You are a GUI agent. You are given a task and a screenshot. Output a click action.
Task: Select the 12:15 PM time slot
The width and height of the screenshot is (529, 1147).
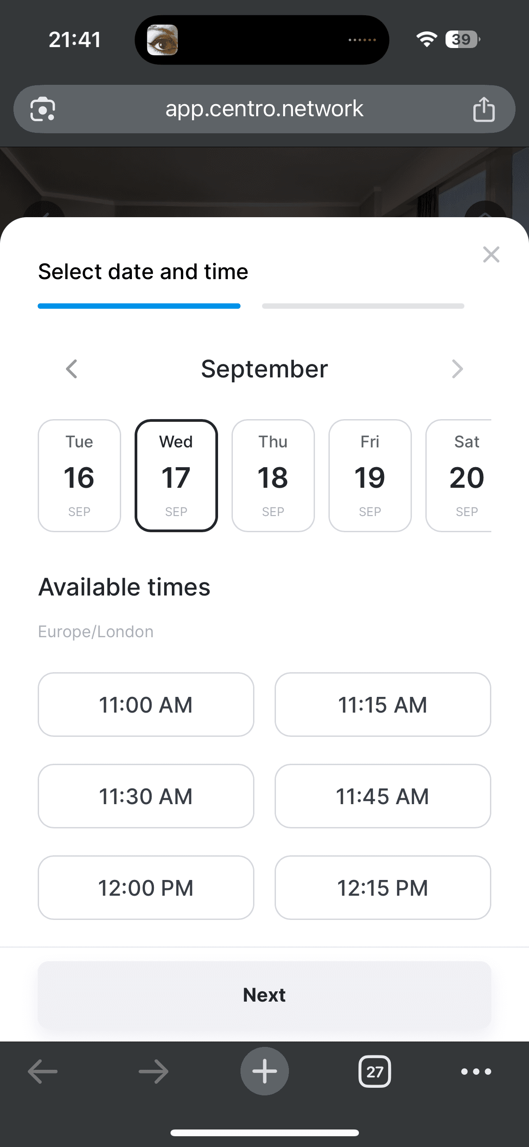click(x=383, y=888)
